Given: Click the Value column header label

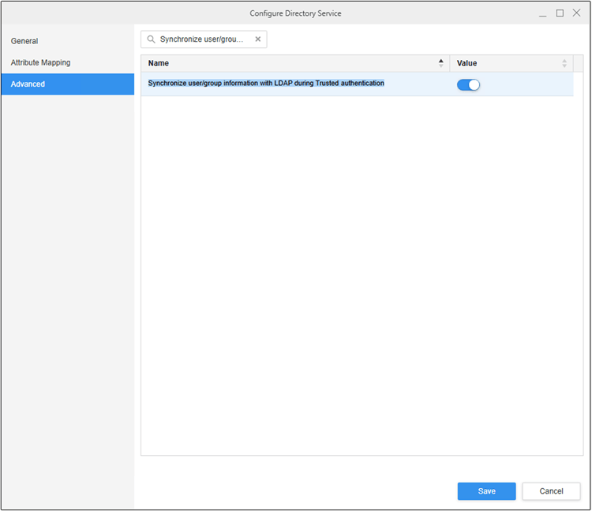Looking at the screenshot, I should pos(466,63).
